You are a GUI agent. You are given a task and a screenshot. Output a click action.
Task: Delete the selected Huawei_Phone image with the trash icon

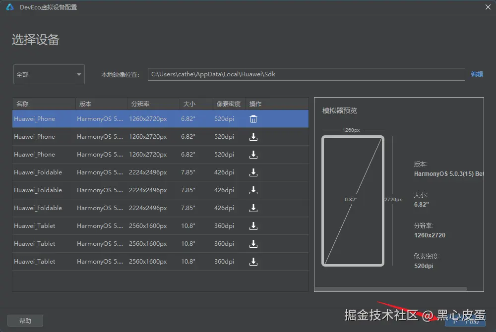coord(253,119)
